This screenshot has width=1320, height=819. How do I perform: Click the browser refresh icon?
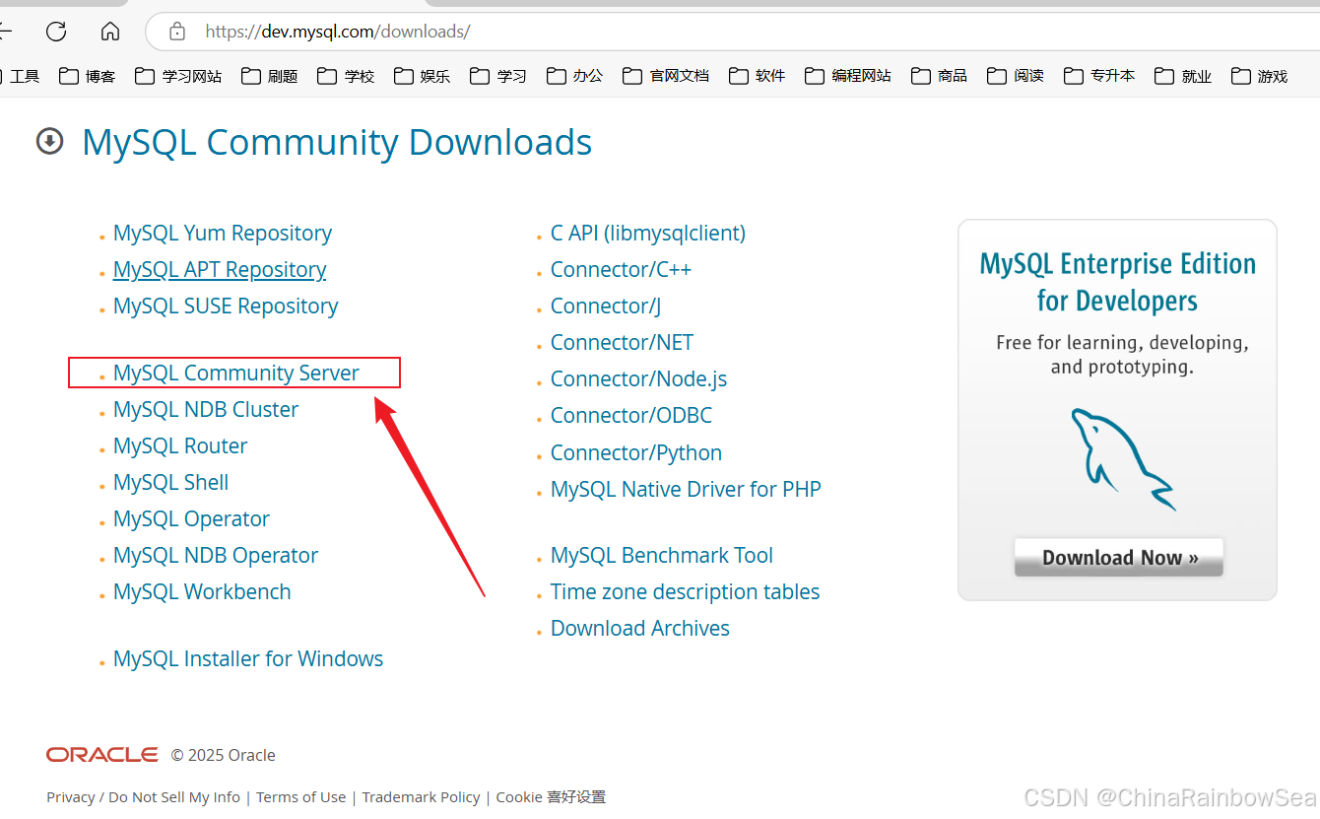56,32
